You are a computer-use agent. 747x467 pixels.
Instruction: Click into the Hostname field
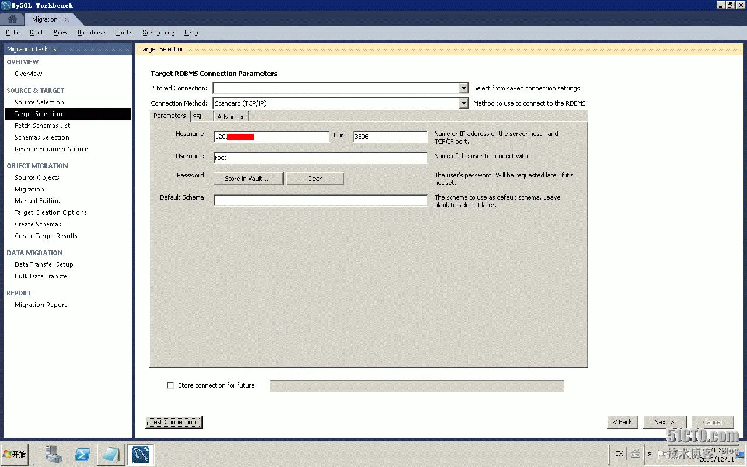coord(271,137)
